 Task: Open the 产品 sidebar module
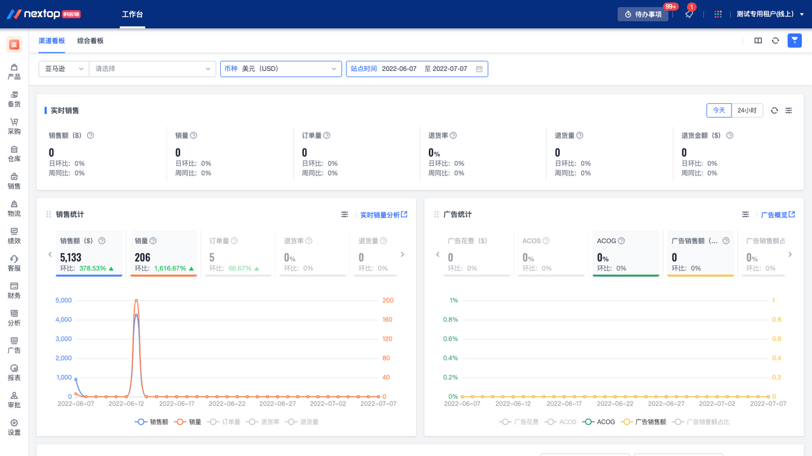point(14,72)
